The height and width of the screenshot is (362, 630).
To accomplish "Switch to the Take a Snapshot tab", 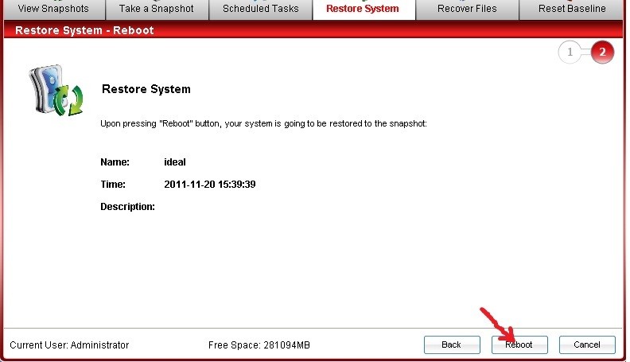I will 157,9.
